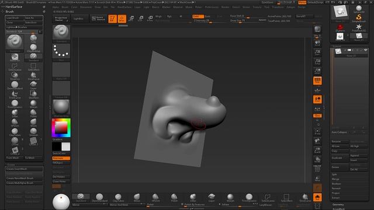Pick the SliceRect brush

33,94
